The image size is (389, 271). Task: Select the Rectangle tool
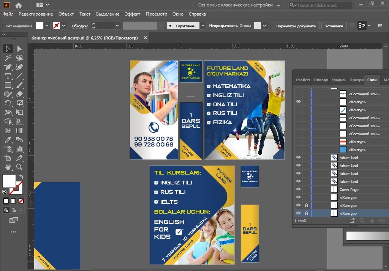8,85
